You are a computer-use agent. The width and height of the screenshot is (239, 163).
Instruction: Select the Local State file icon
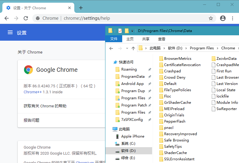213,90
